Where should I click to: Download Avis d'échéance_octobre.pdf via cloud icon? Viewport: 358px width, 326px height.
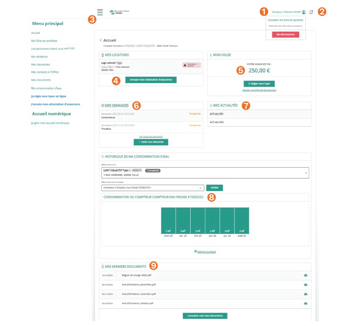coord(306,303)
